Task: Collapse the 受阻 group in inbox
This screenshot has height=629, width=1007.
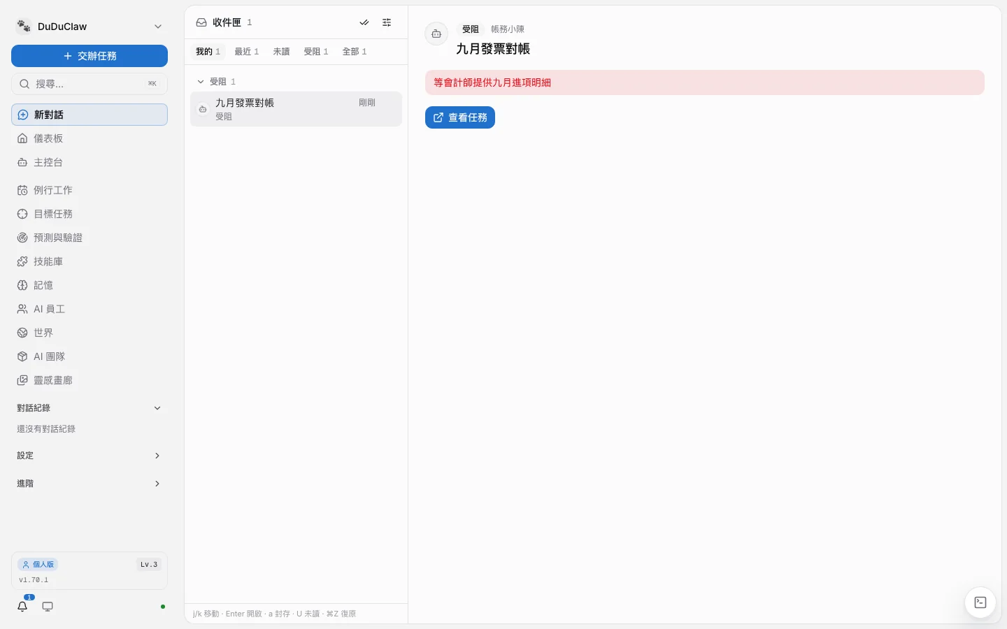Action: [x=201, y=82]
